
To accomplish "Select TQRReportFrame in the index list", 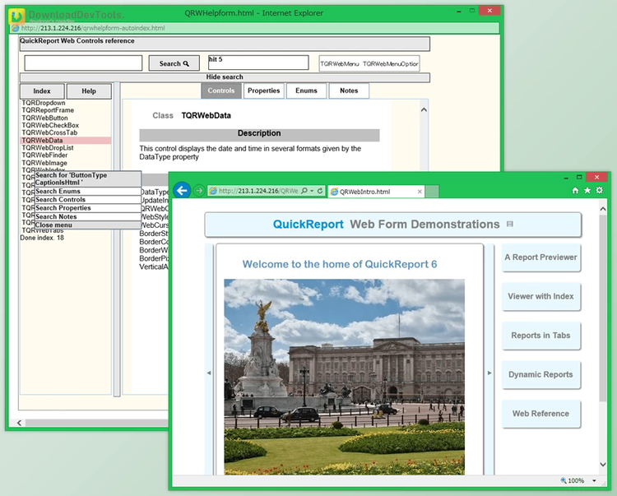I will point(48,110).
